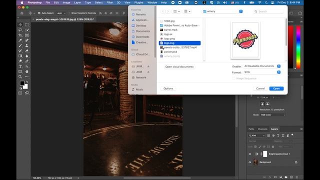Open the File menu
This screenshot has height=180, width=320.
click(48, 2)
